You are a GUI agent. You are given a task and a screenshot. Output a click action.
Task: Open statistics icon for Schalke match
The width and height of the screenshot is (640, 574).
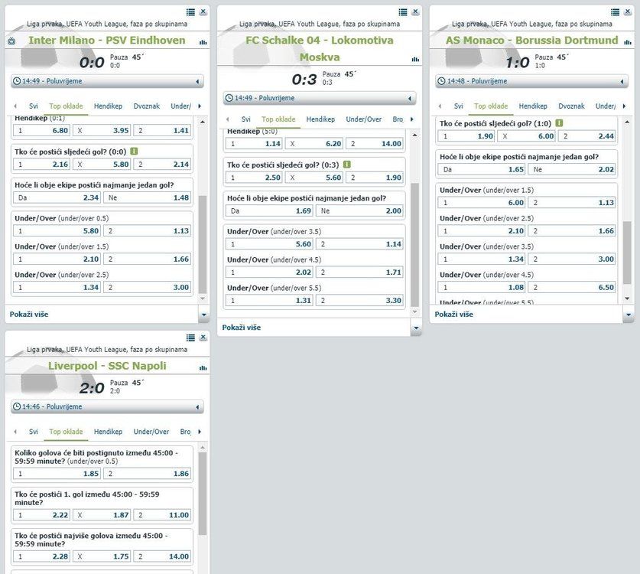point(415,59)
